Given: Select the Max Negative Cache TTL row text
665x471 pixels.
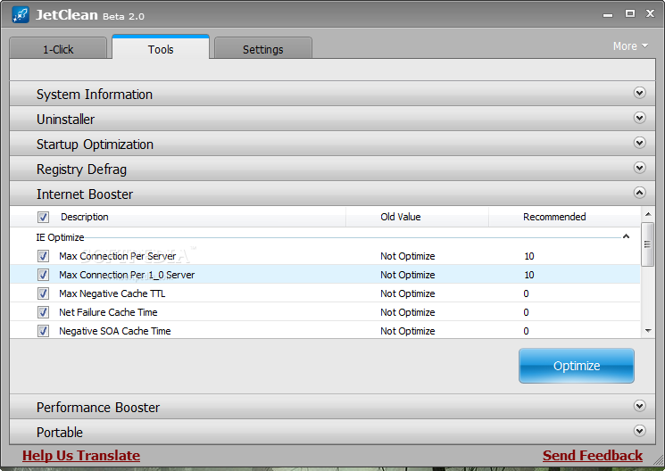Looking at the screenshot, I should point(112,293).
